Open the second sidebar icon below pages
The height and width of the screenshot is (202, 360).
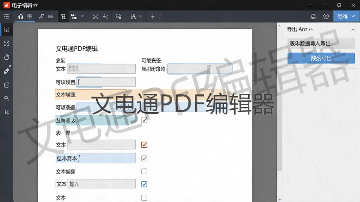click(x=7, y=43)
